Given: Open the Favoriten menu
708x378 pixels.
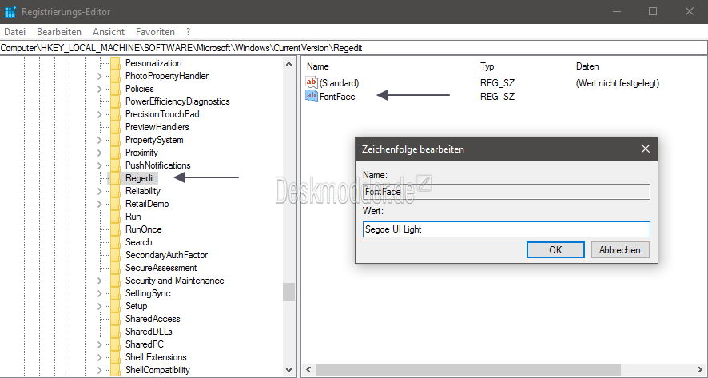Looking at the screenshot, I should point(155,32).
